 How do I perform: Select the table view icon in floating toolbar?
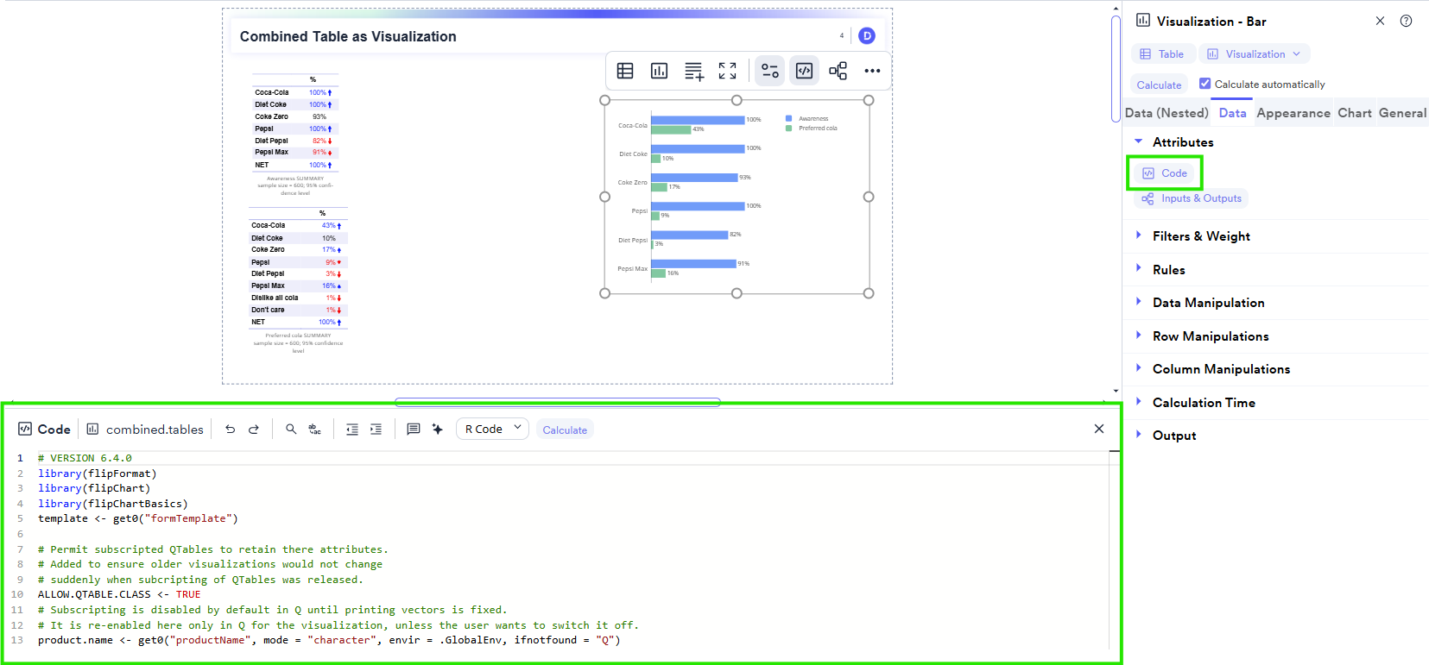[626, 71]
